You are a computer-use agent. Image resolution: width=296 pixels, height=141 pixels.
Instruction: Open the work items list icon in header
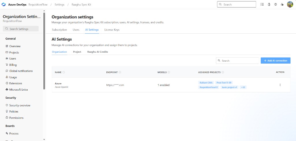(262, 5)
